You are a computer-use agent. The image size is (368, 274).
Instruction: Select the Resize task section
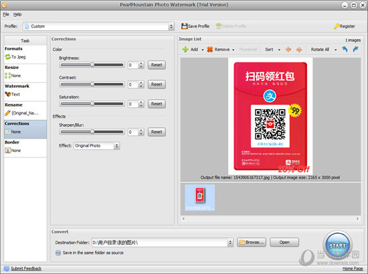pyautogui.click(x=25, y=73)
